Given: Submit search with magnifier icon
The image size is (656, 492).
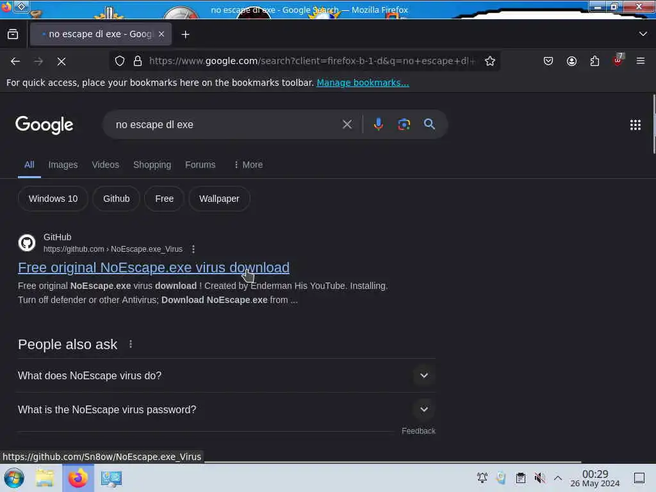Looking at the screenshot, I should pyautogui.click(x=429, y=124).
